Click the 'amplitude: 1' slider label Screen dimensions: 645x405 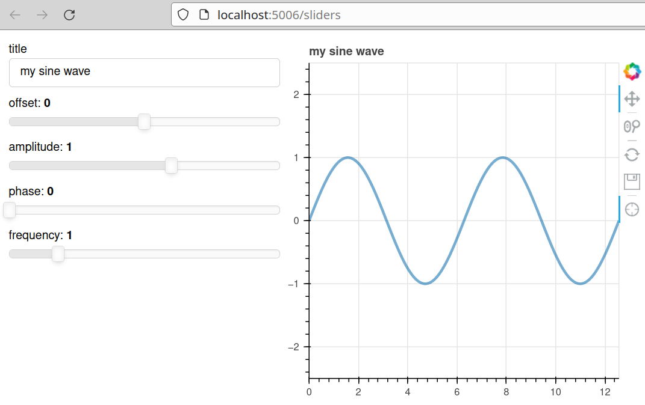(40, 147)
